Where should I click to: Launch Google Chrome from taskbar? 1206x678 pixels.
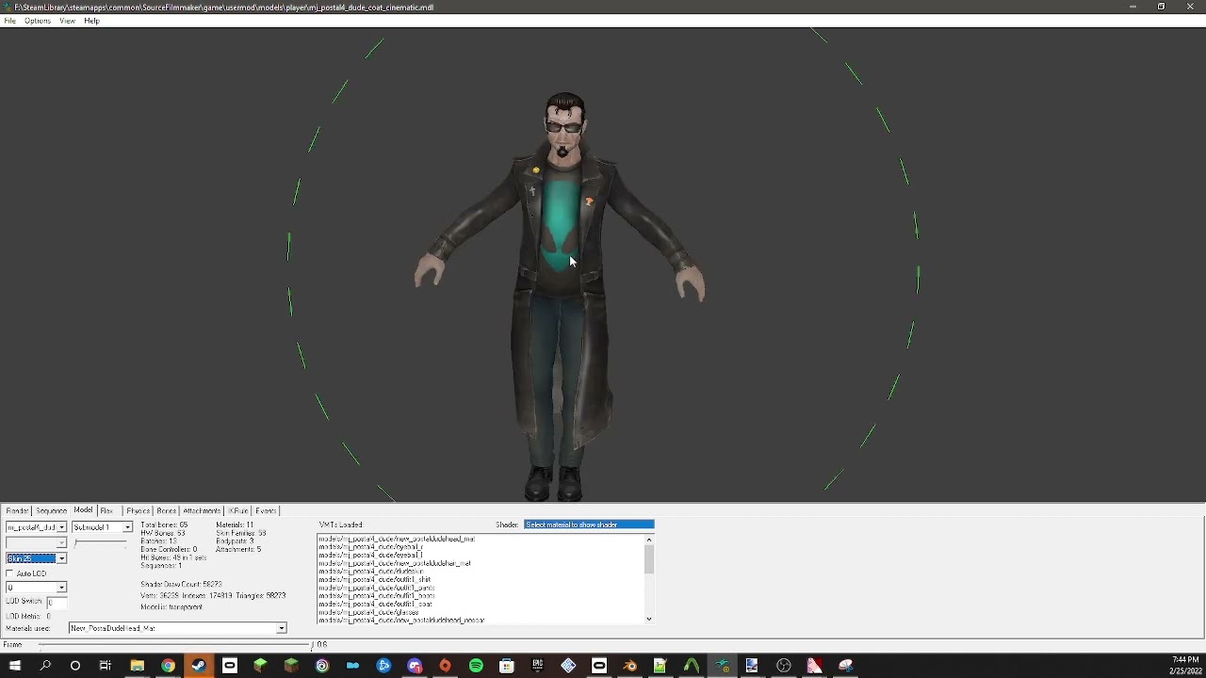pyautogui.click(x=168, y=666)
